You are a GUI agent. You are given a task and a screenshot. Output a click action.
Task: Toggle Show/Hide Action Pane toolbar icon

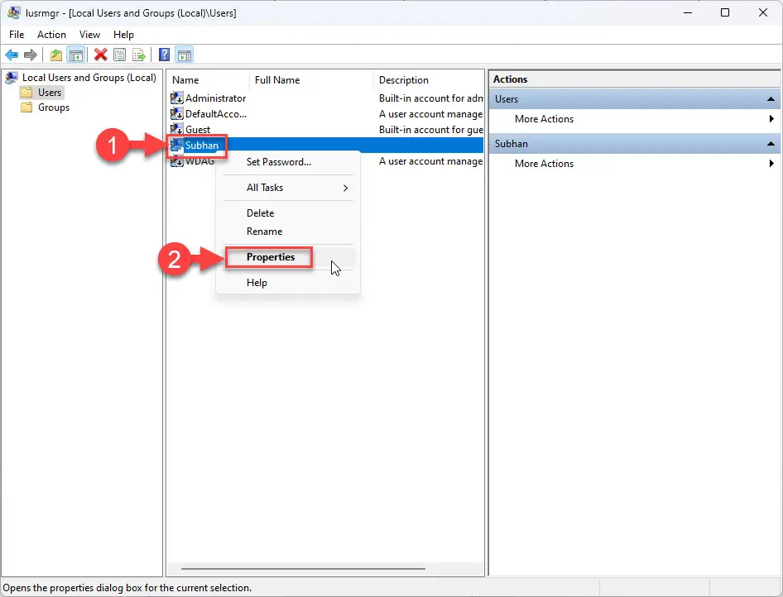click(x=185, y=55)
